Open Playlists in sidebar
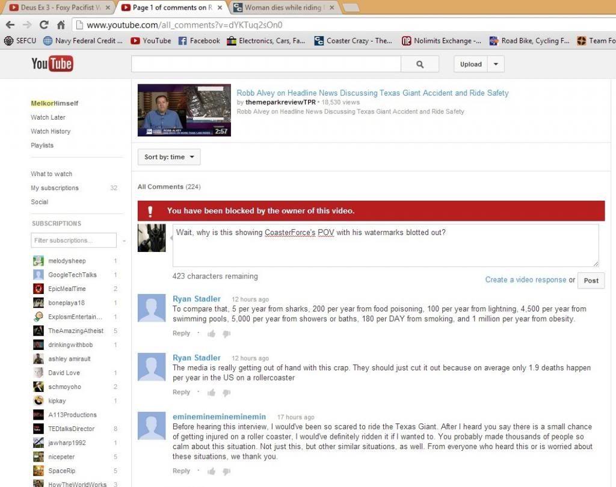Image resolution: width=616 pixels, height=487 pixels. (42, 145)
